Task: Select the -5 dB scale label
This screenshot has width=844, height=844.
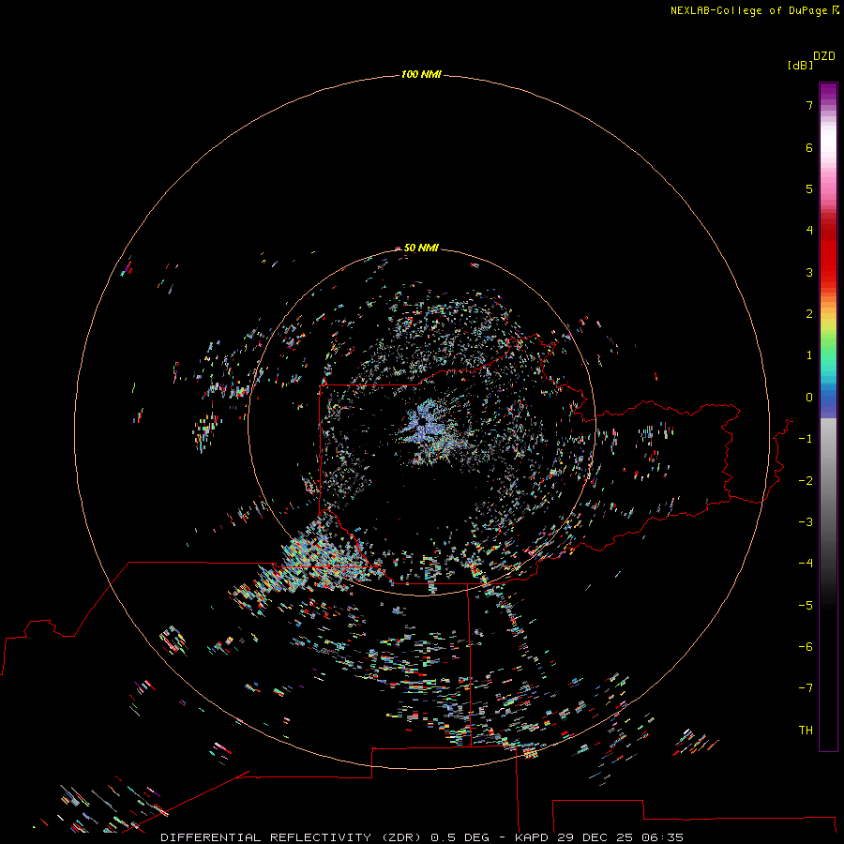Action: pos(806,606)
